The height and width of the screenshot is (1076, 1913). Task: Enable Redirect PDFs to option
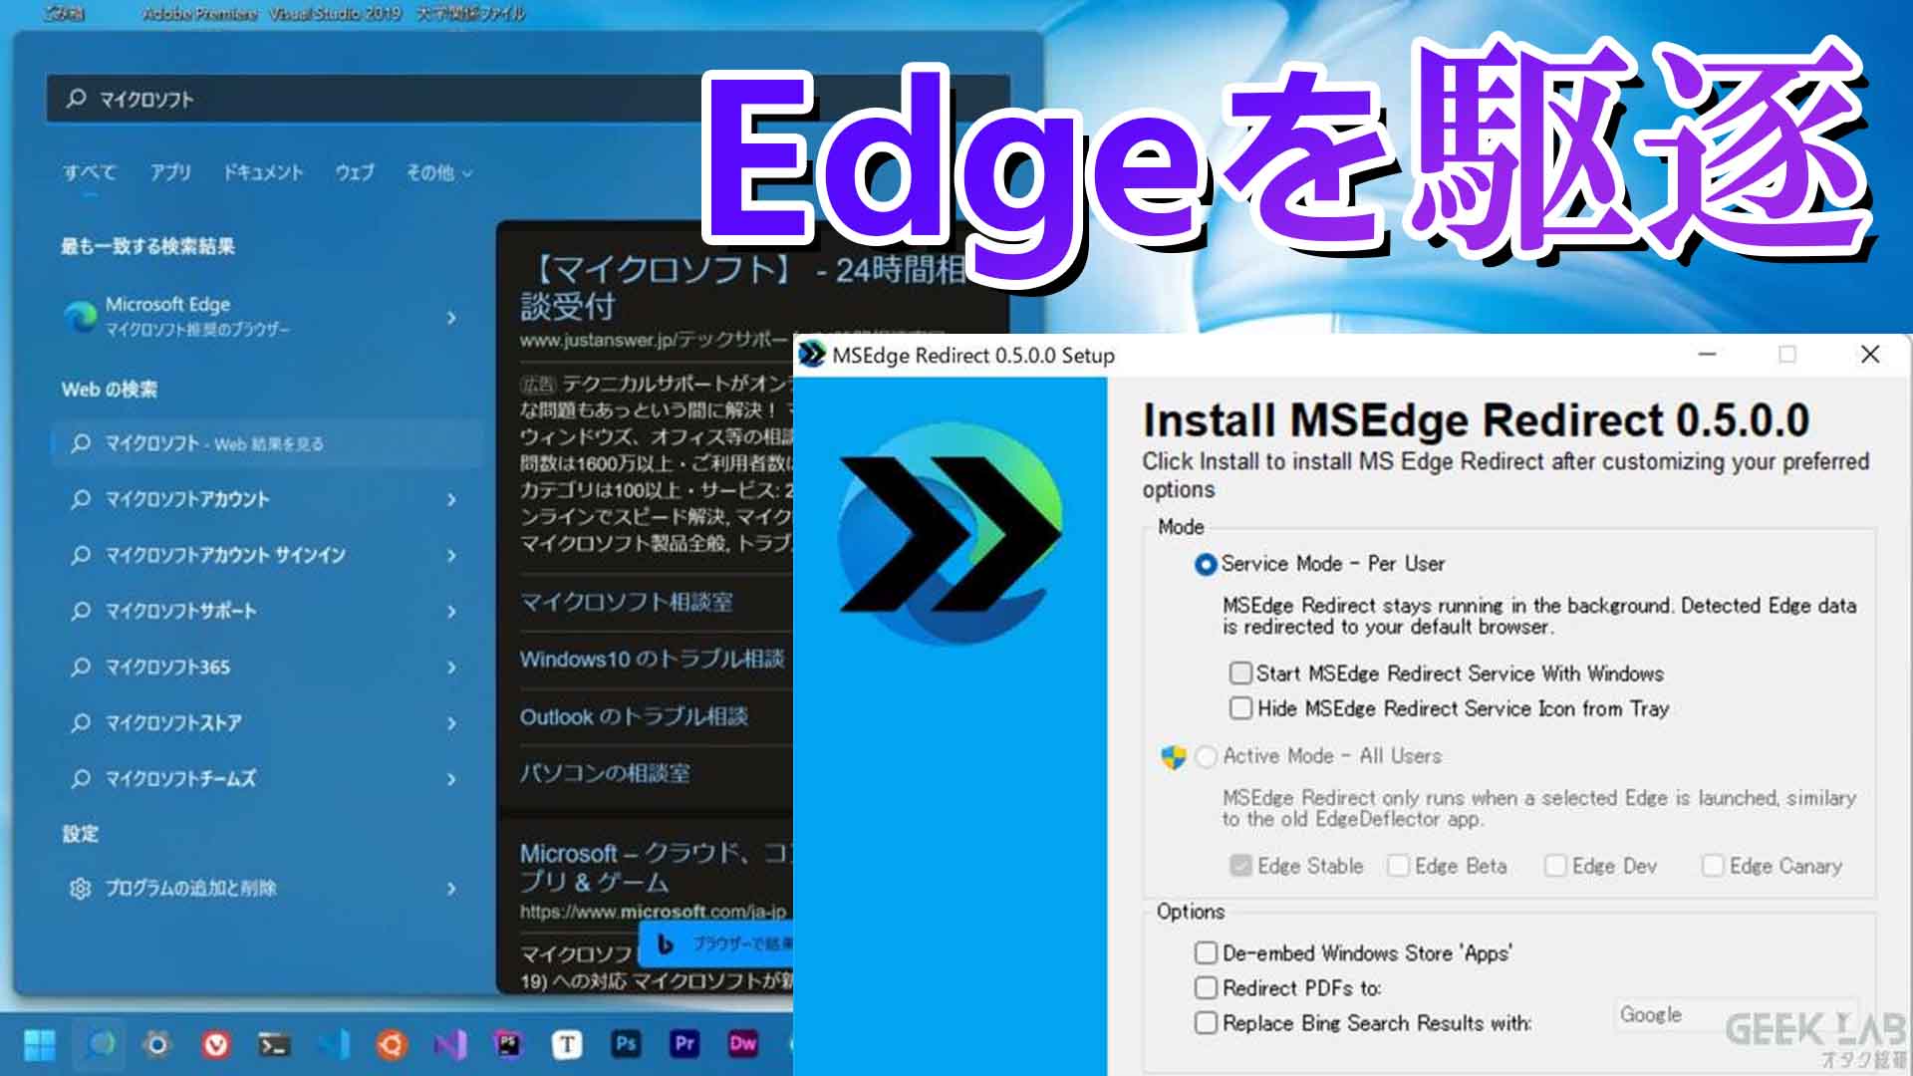click(1206, 988)
